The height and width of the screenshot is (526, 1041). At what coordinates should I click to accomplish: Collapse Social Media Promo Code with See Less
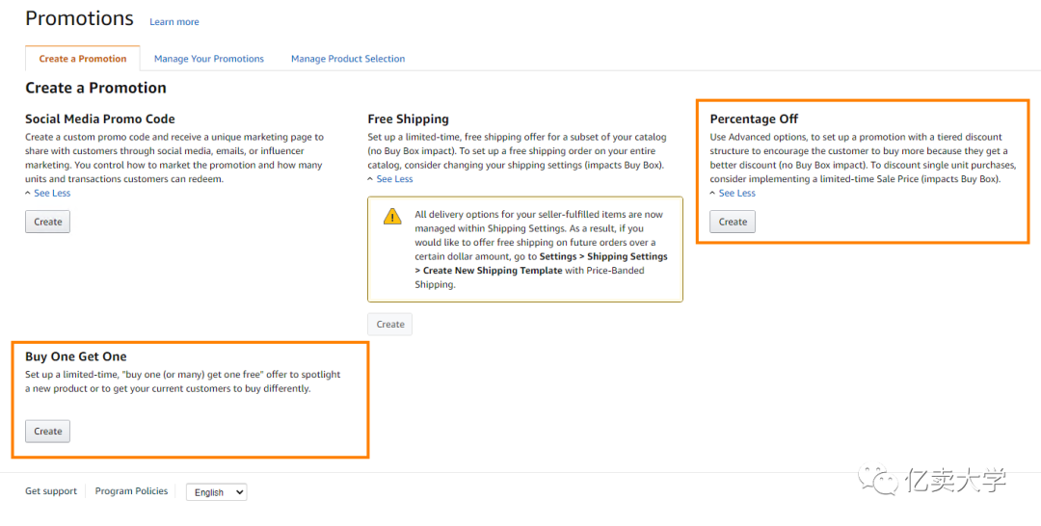point(47,193)
